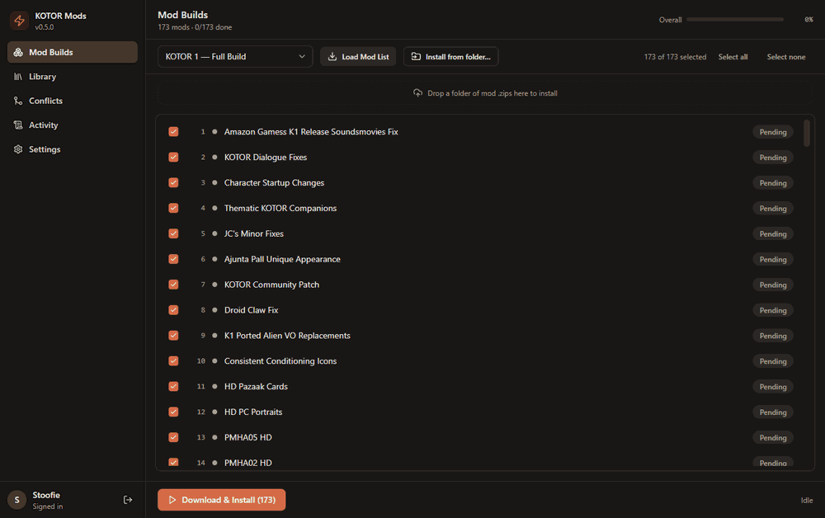Uncheck Ajunta Pall Unique Appearance

pyautogui.click(x=173, y=259)
